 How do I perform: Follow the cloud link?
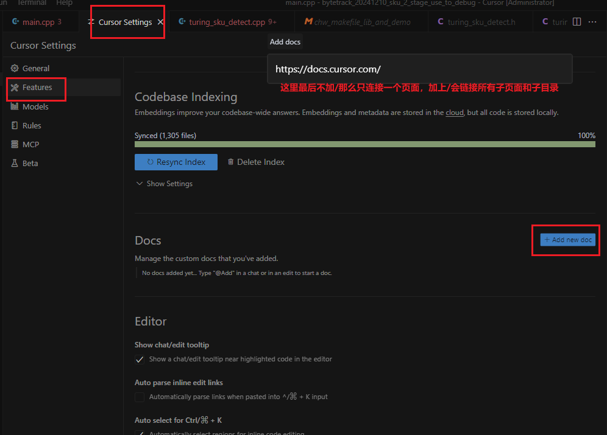coord(455,113)
